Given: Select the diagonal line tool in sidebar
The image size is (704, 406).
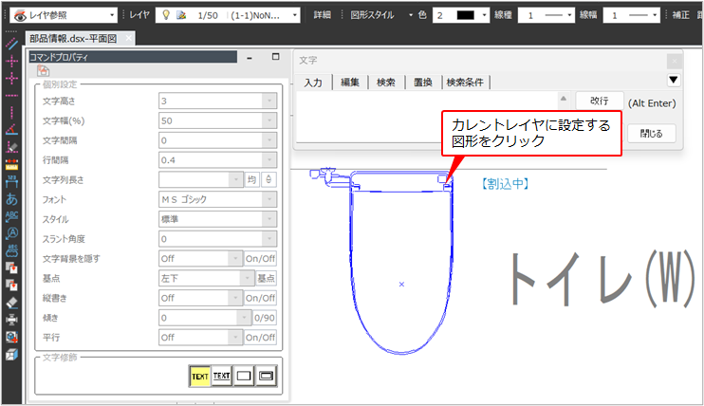Looking at the screenshot, I should tap(12, 44).
